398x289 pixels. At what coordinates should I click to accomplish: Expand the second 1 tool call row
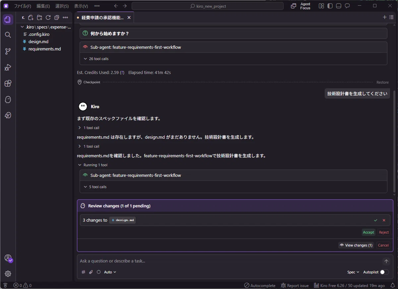(x=89, y=146)
